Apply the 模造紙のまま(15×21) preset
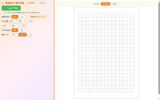Viewport: 160px width, 100px height. (x=38, y=17)
